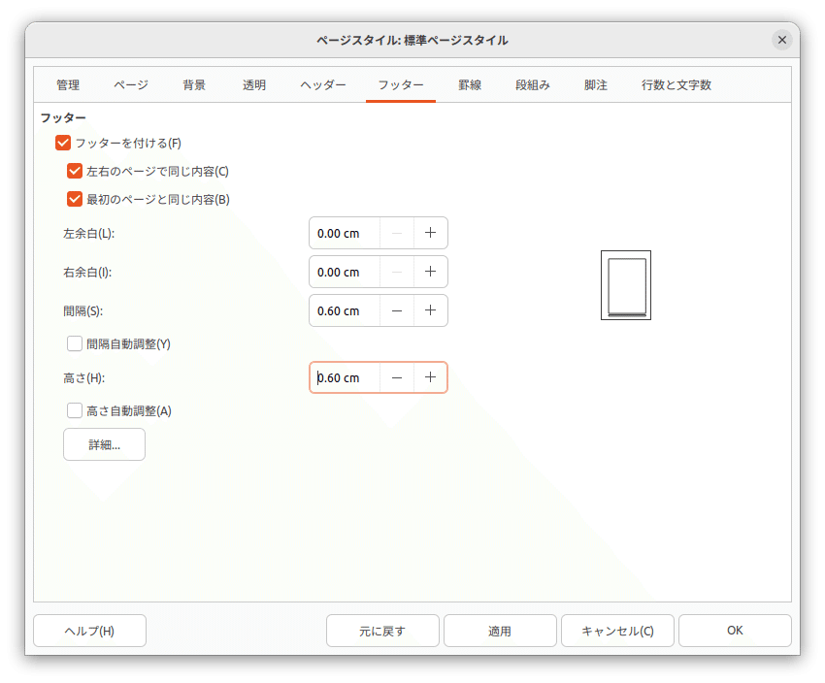Increase 間隔 value with plus button
This screenshot has width=825, height=683.
(x=430, y=310)
